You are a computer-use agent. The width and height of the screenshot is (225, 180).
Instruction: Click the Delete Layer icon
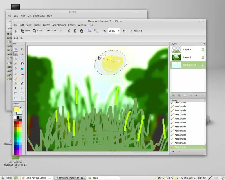pos(179,95)
